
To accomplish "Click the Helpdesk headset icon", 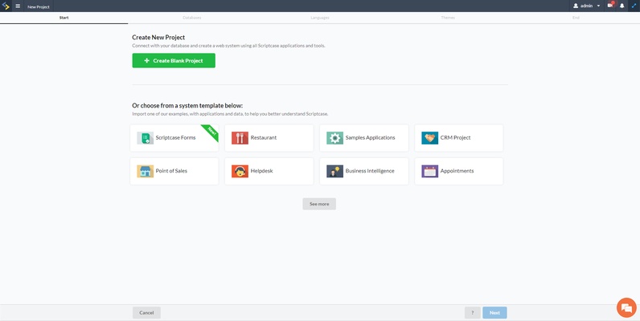I will (x=240, y=171).
